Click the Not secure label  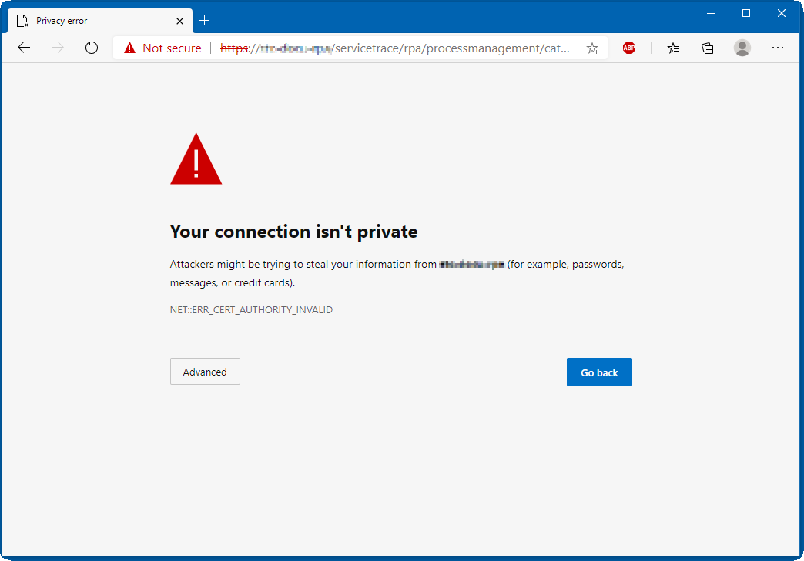click(x=171, y=47)
